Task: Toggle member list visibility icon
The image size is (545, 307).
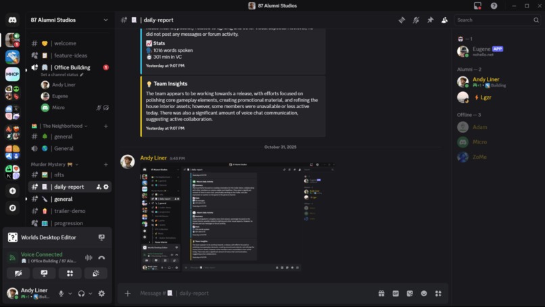Action: [x=444, y=20]
